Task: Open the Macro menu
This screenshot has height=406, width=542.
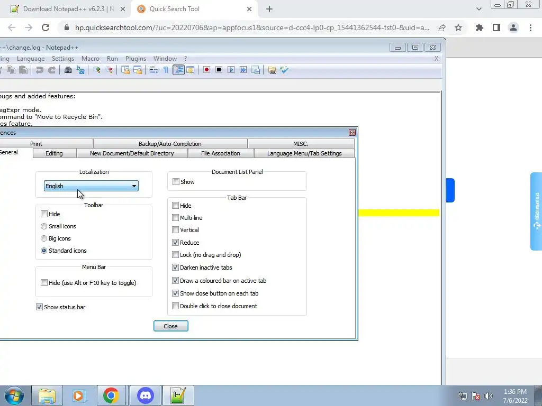Action: pyautogui.click(x=90, y=59)
